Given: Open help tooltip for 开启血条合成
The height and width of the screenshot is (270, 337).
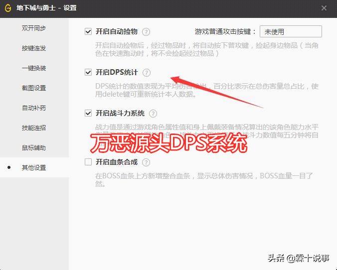Looking at the screenshot, I should coord(146,162).
